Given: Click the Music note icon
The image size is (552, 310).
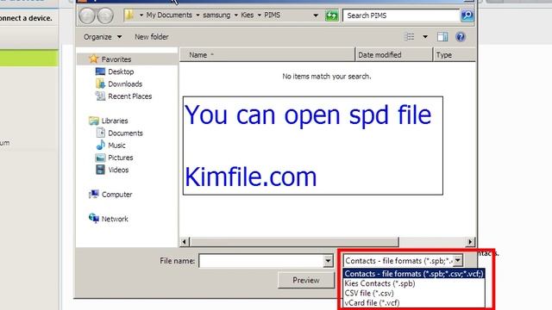Looking at the screenshot, I should [100, 145].
